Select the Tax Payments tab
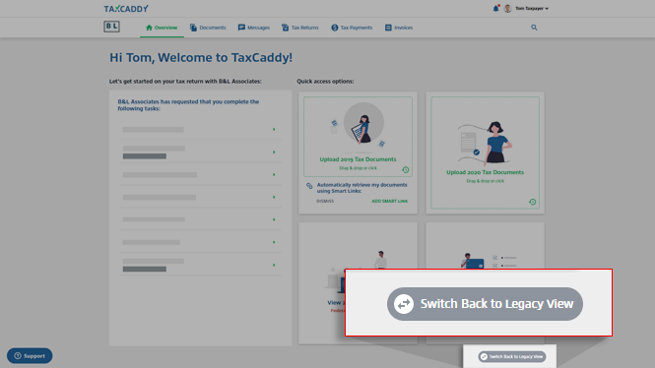The height and width of the screenshot is (368, 655). 352,28
